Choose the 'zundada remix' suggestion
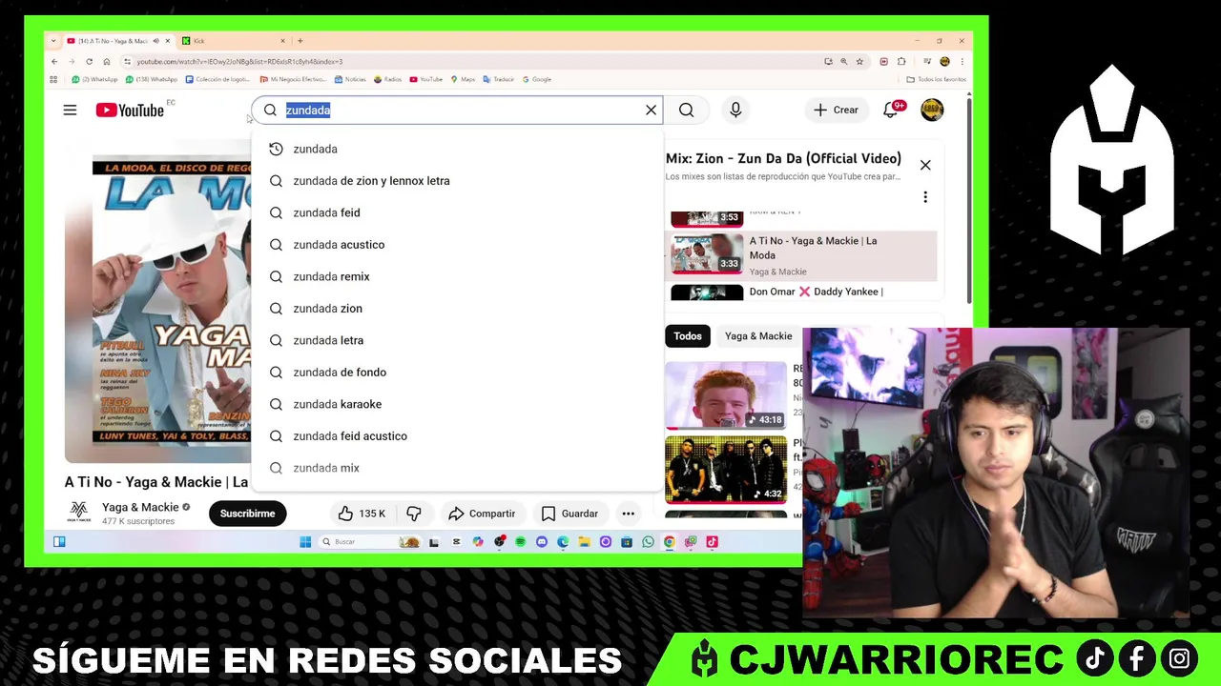 (x=457, y=276)
